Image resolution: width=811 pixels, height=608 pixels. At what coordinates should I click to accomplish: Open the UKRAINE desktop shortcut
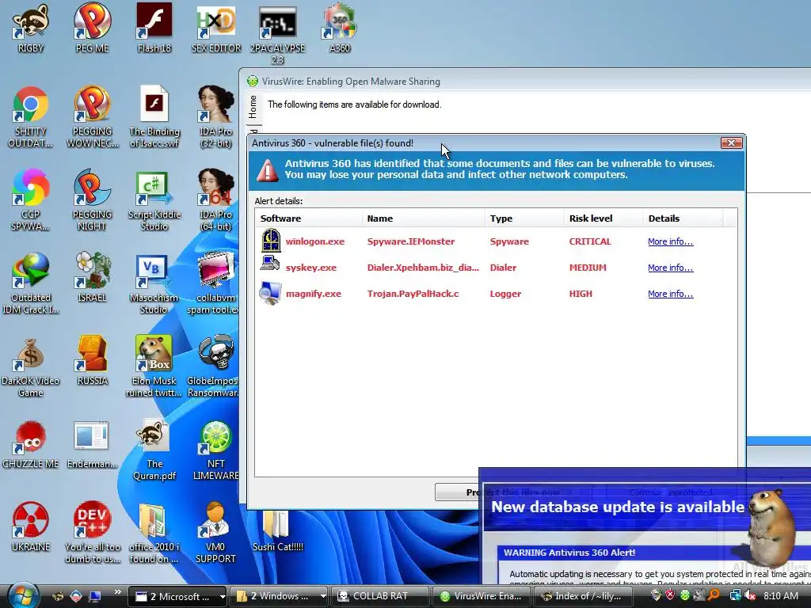pyautogui.click(x=31, y=526)
